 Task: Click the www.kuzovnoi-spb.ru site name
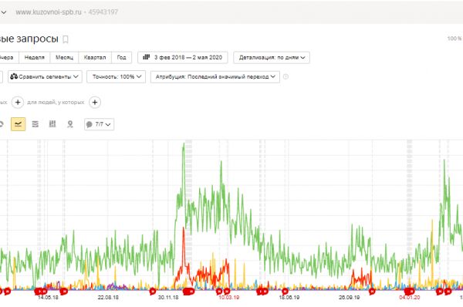49,12
